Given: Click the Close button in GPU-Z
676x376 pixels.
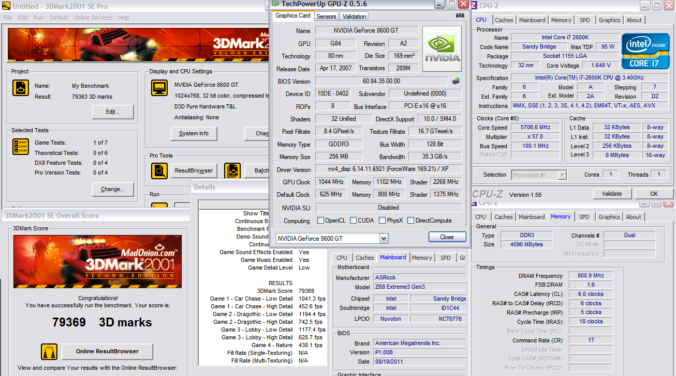Looking at the screenshot, I should 447,237.
